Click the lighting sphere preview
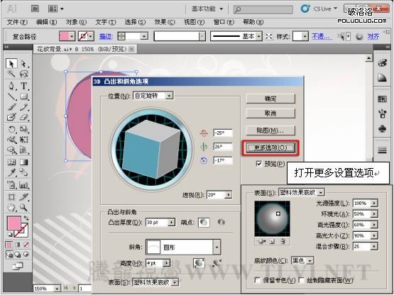This screenshot has width=394, height=295. [x=272, y=218]
